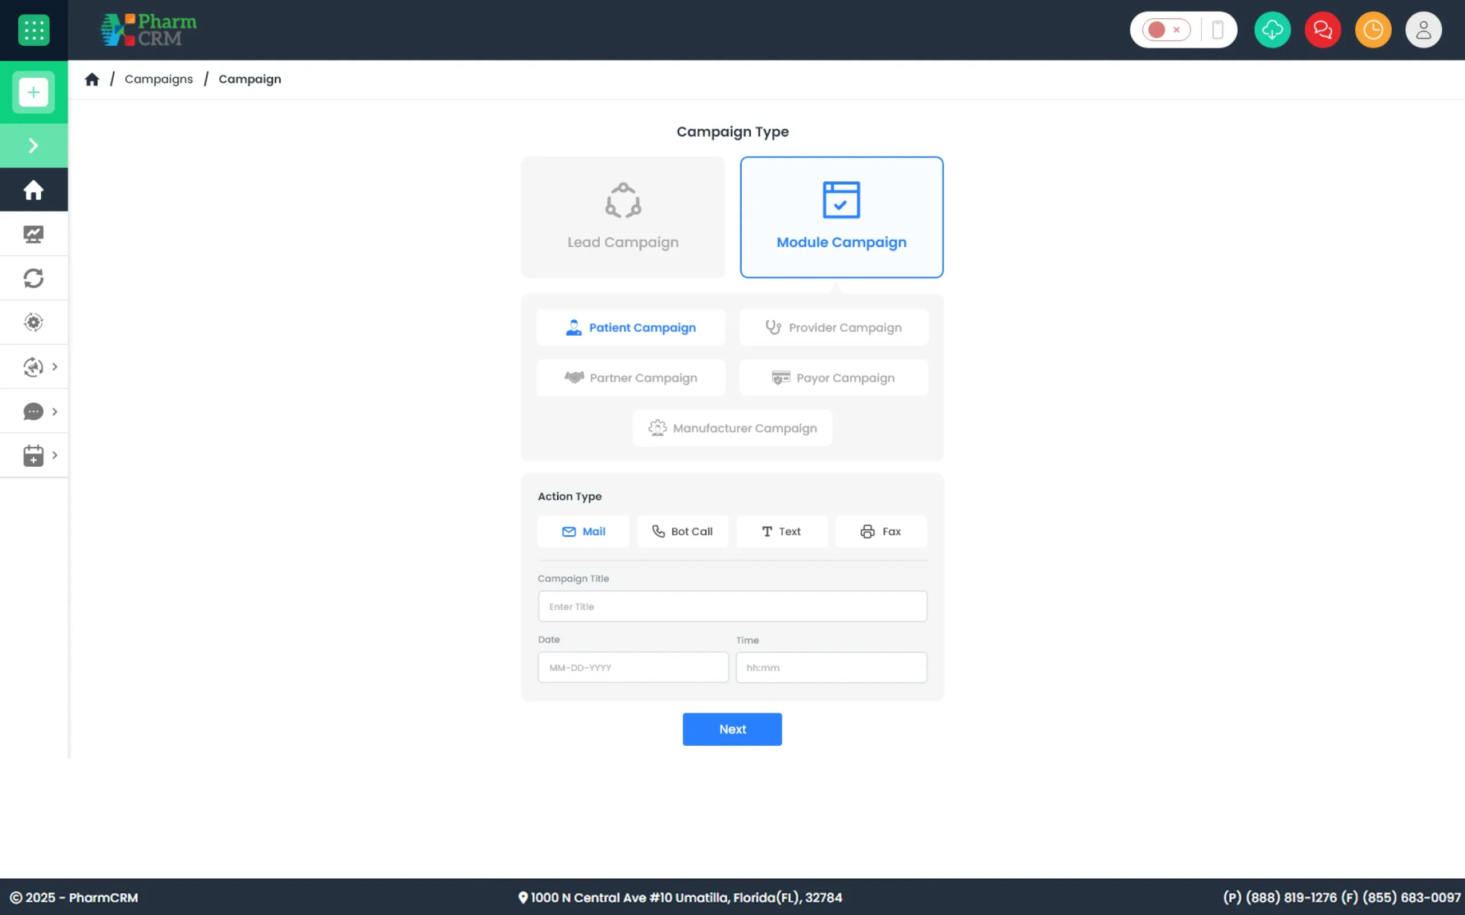Open the apps grid menu icon
Image resolution: width=1465 pixels, height=915 pixels.
tap(34, 30)
